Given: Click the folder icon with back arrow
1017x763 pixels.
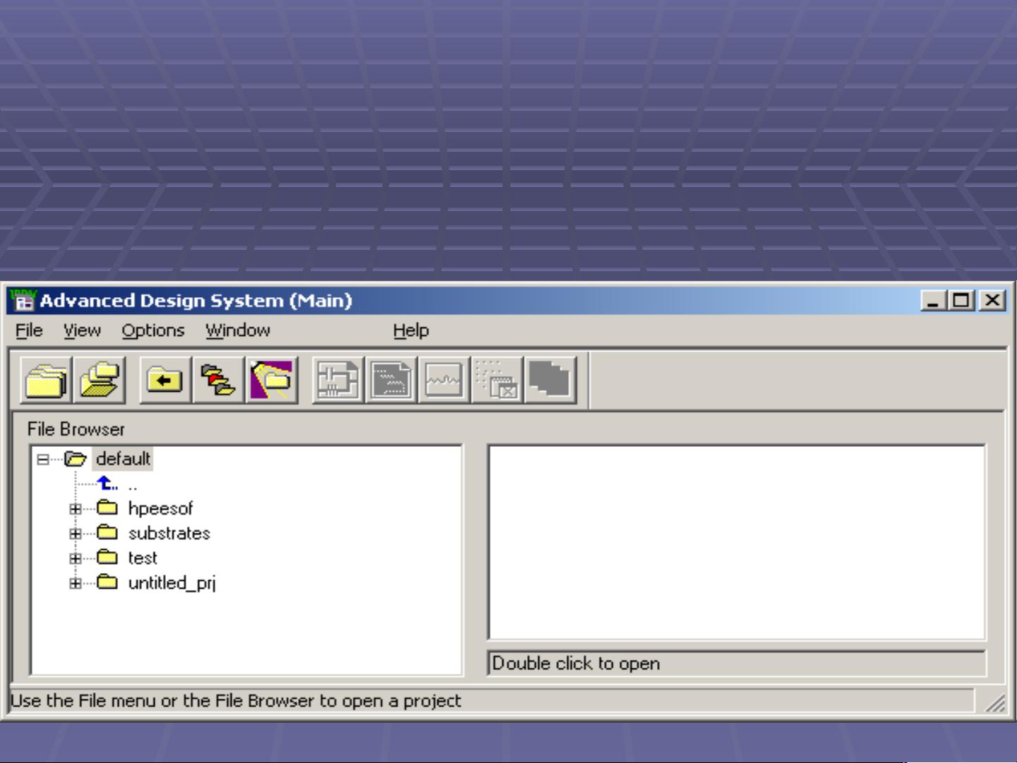Looking at the screenshot, I should pos(164,380).
